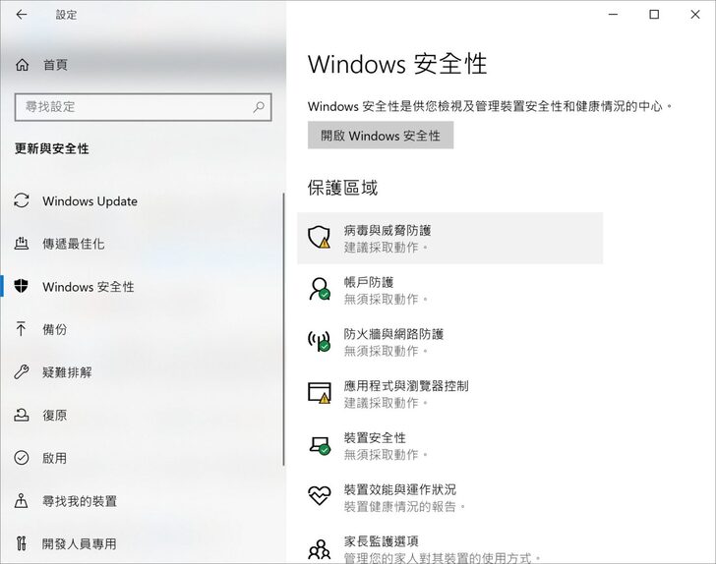Screen dimensions: 716x564
Task: Click 裝置健康情況的報告 text
Action: pos(404,506)
